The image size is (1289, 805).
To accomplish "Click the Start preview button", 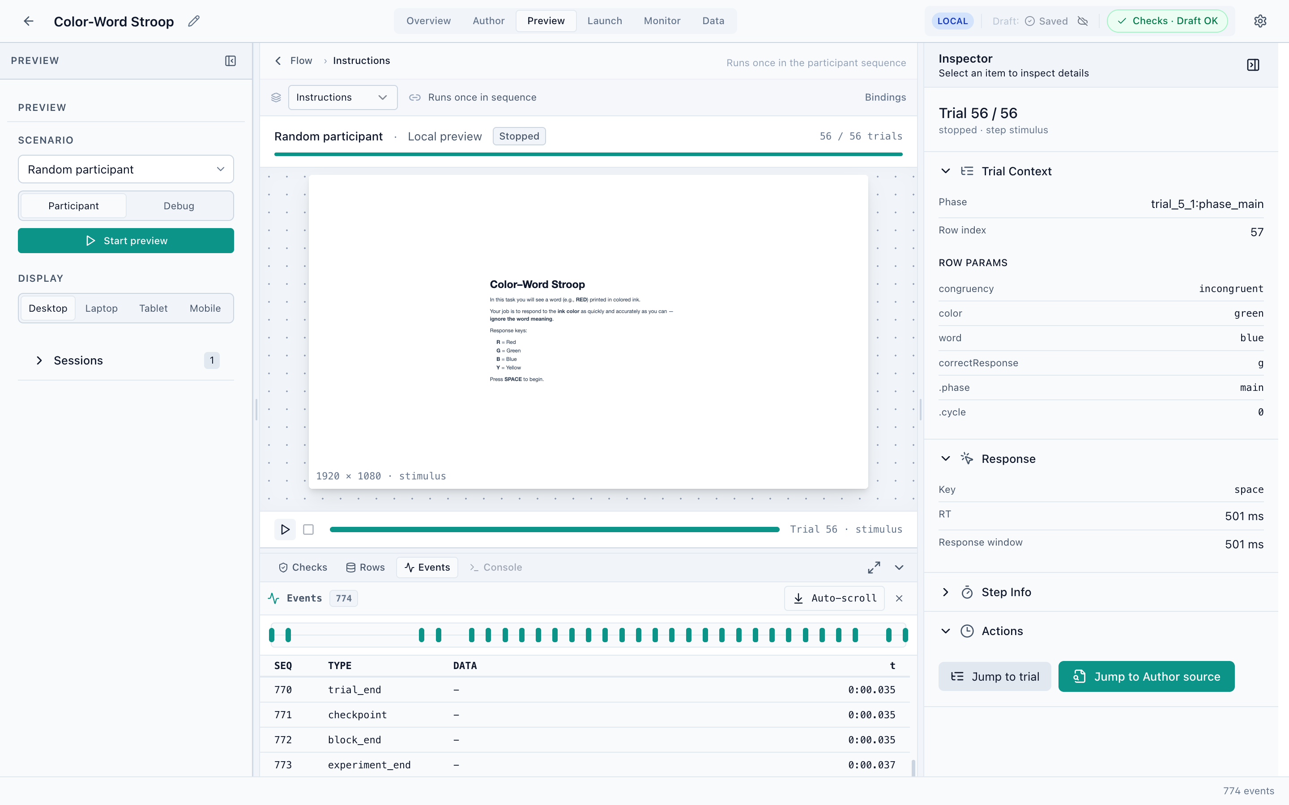I will point(126,241).
